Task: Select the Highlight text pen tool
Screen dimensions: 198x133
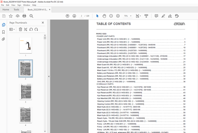Action: point(163,16)
